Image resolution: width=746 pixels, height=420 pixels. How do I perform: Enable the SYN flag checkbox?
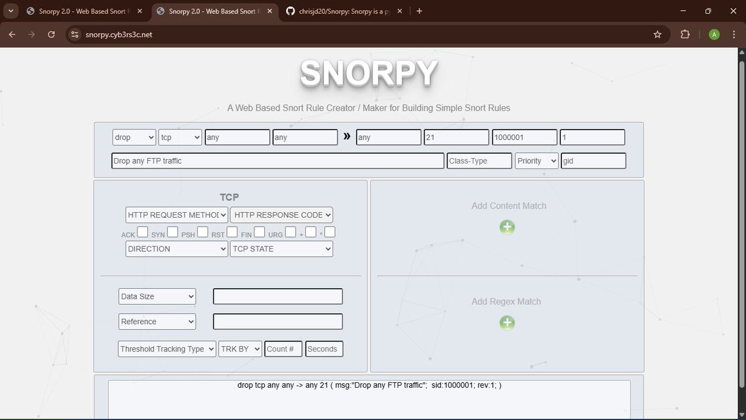tap(173, 232)
